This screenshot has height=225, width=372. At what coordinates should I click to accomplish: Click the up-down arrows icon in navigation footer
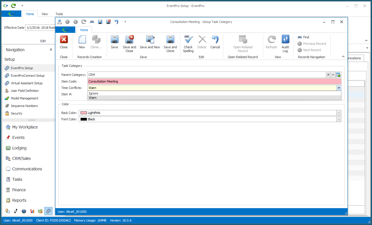pos(16,211)
